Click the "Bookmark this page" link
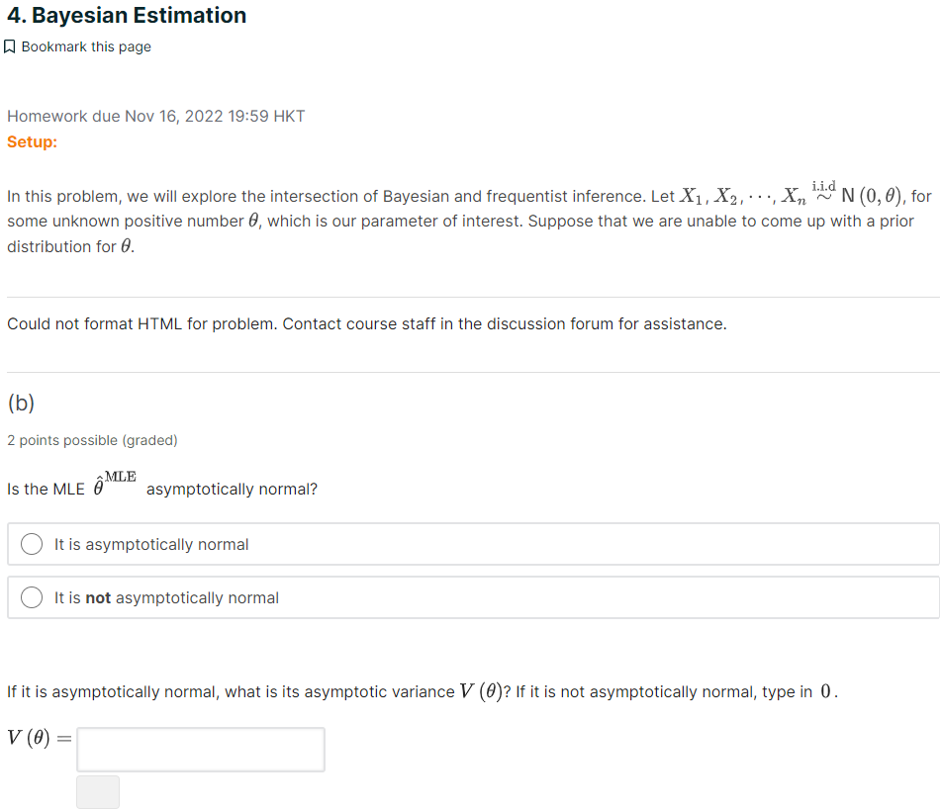The image size is (942, 811). (86, 46)
